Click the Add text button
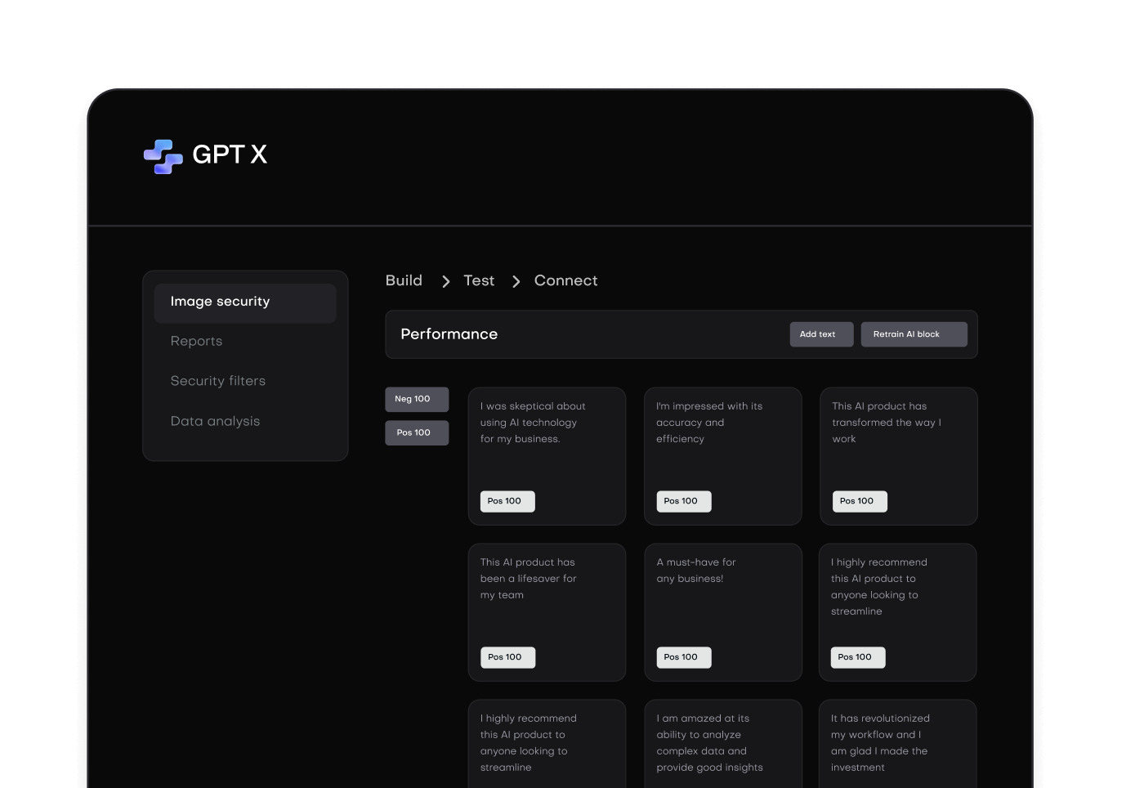1144x788 pixels. [820, 334]
